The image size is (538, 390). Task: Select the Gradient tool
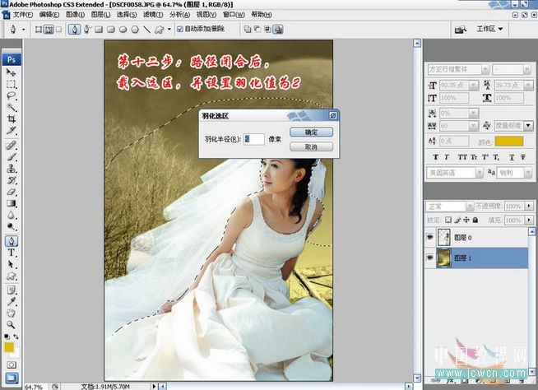coord(12,203)
